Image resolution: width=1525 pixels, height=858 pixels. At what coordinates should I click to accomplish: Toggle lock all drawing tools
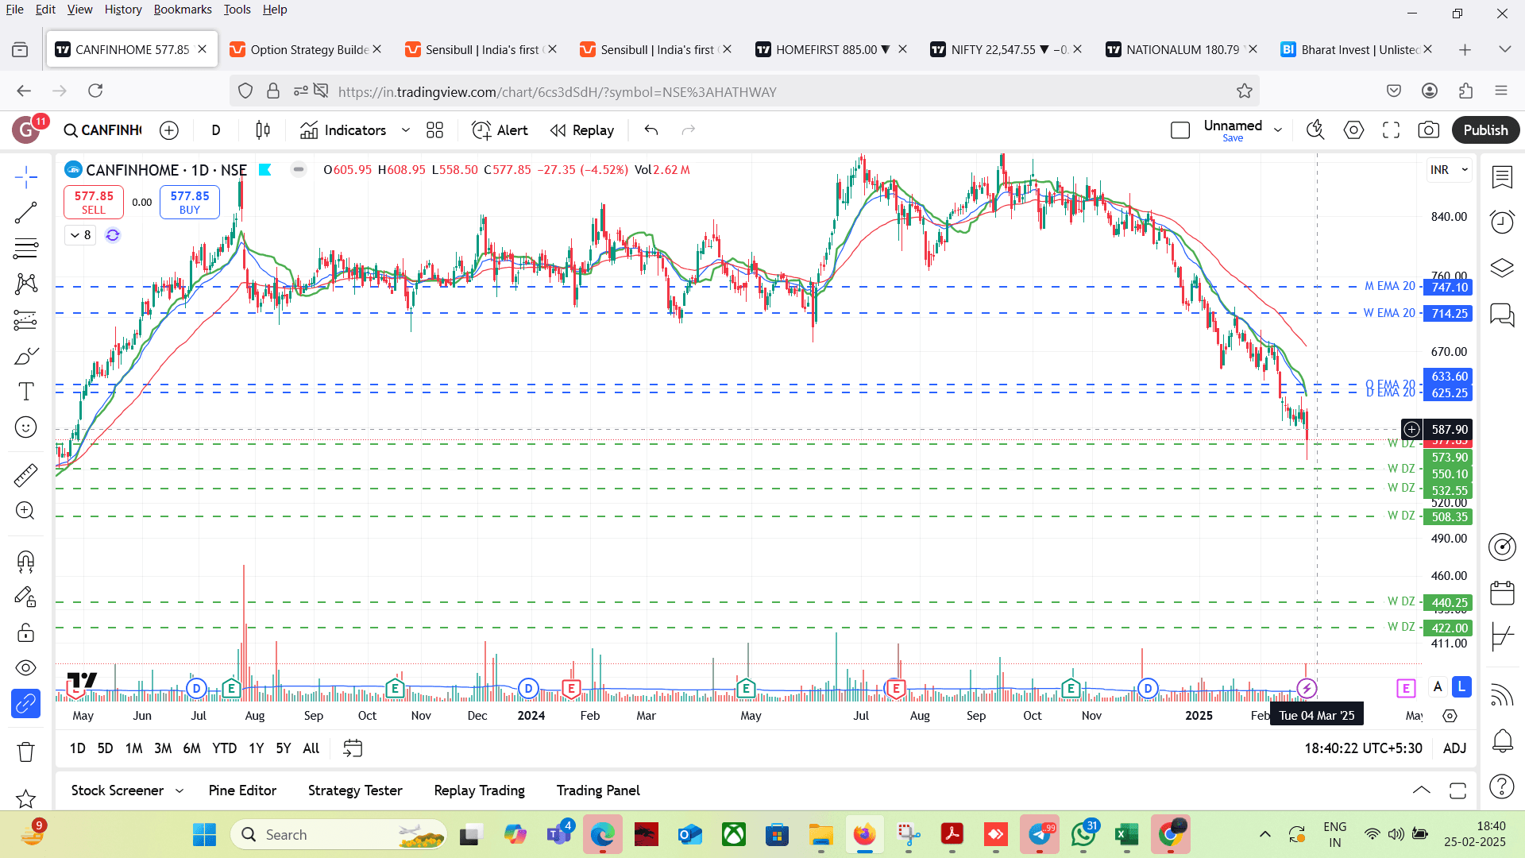[25, 632]
